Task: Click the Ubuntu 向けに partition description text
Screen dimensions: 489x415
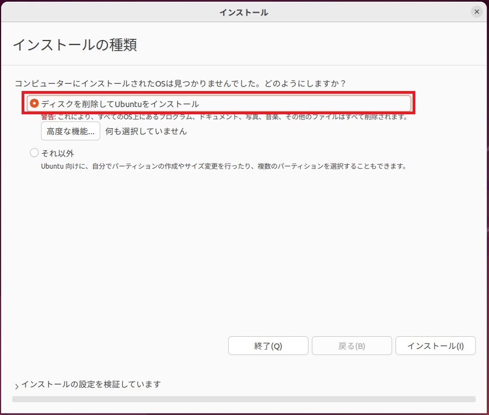Action: (224, 166)
